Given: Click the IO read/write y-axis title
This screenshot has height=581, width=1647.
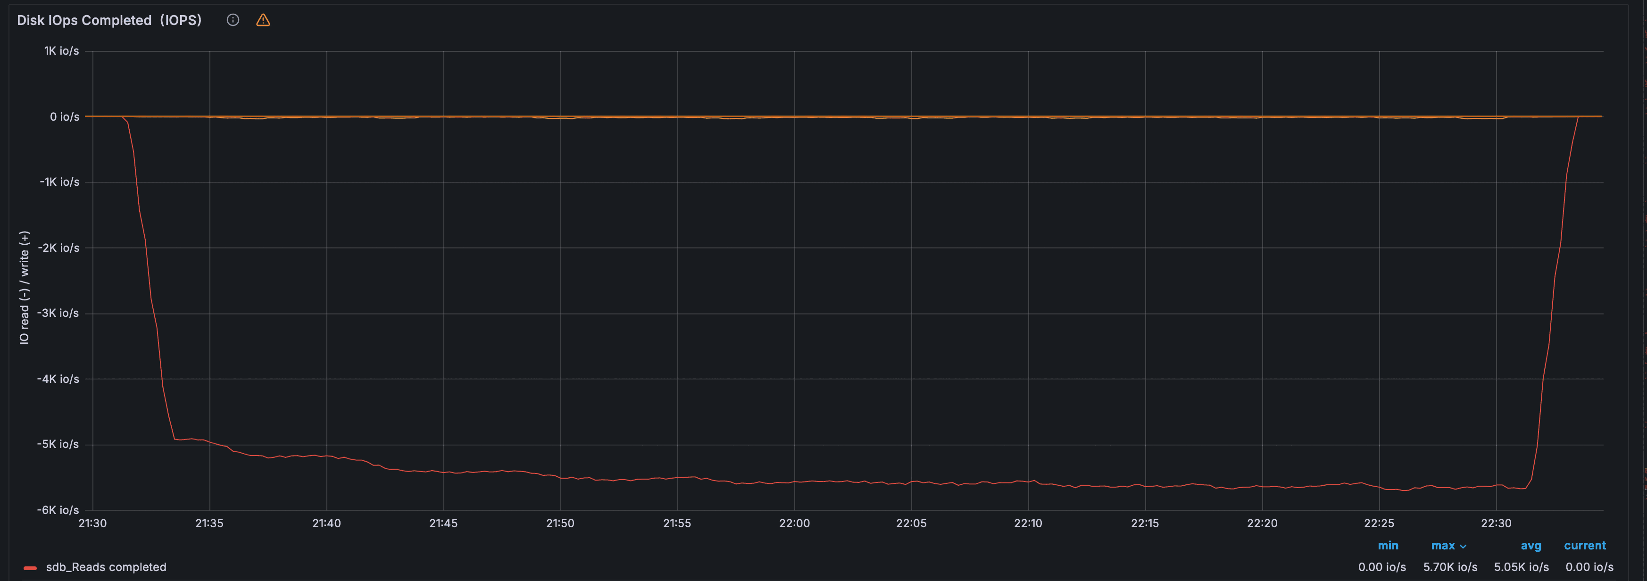Looking at the screenshot, I should pos(25,288).
